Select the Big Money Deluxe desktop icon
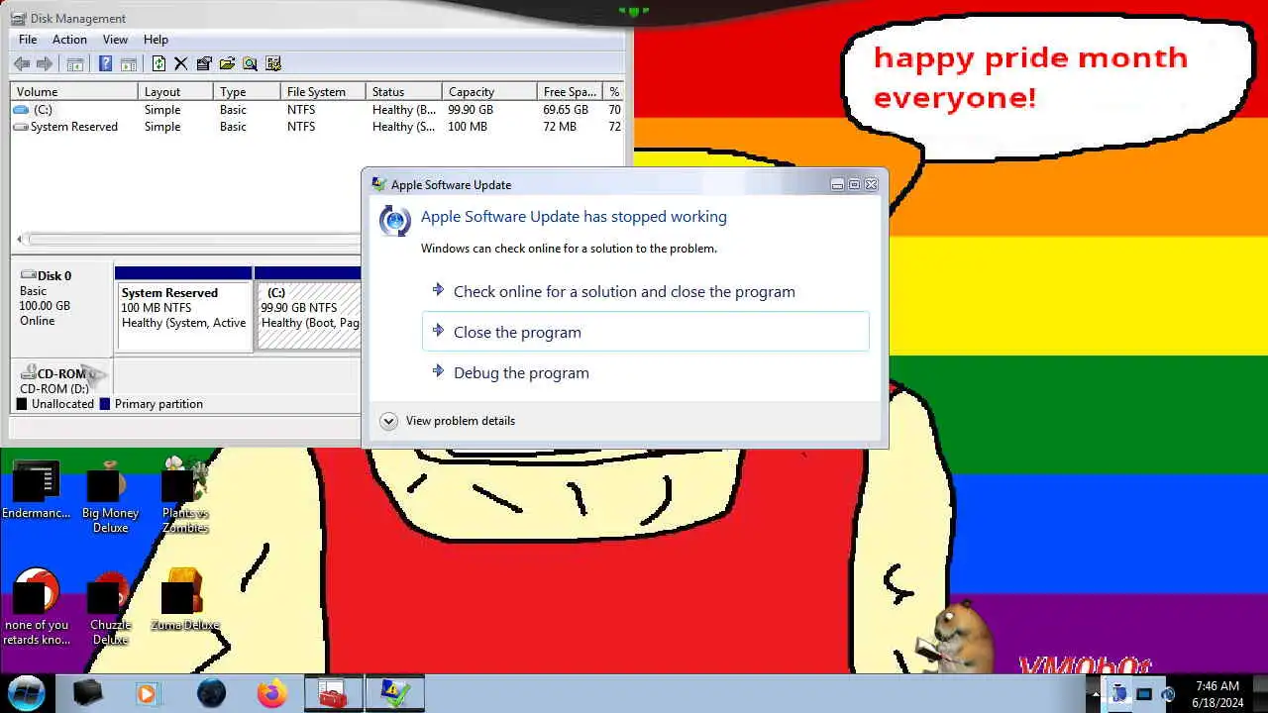Image resolution: width=1268 pixels, height=713 pixels. click(x=107, y=483)
